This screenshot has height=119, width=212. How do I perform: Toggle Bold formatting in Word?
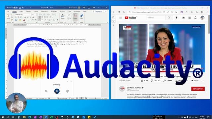coord(16,17)
